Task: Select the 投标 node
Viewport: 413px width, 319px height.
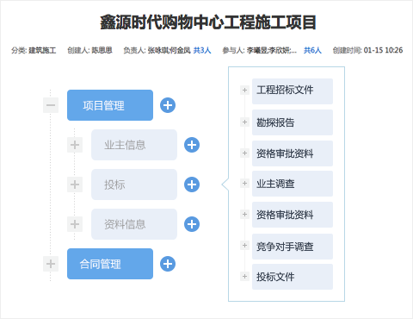Action: 134,185
